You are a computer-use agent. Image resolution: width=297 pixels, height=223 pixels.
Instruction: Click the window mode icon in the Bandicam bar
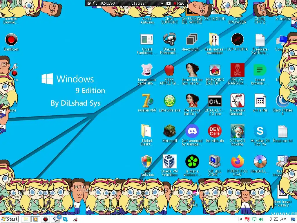coord(89,3)
